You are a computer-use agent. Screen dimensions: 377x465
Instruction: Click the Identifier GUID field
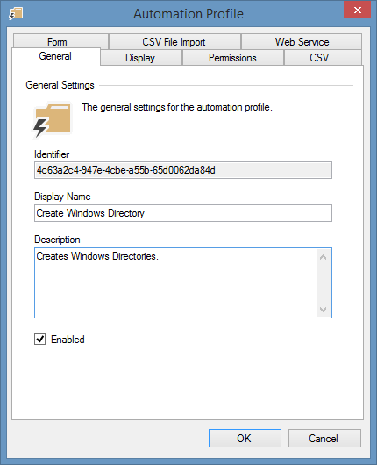point(183,170)
